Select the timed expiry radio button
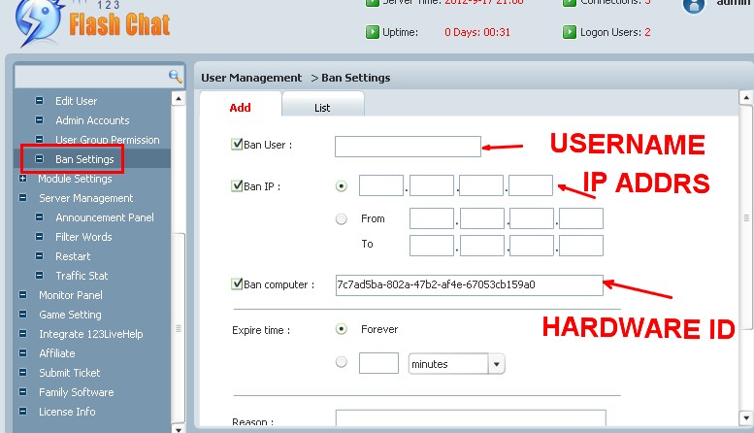The image size is (754, 433). [x=342, y=362]
